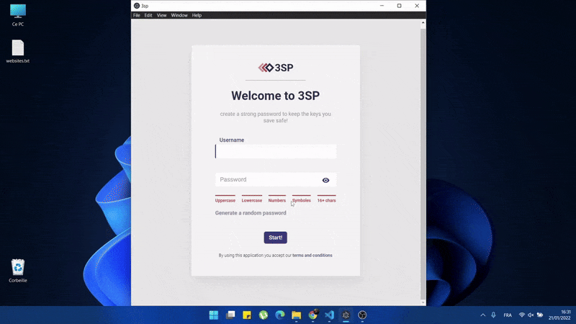Click the 3SP logo on the card
The width and height of the screenshot is (576, 324).
click(276, 68)
